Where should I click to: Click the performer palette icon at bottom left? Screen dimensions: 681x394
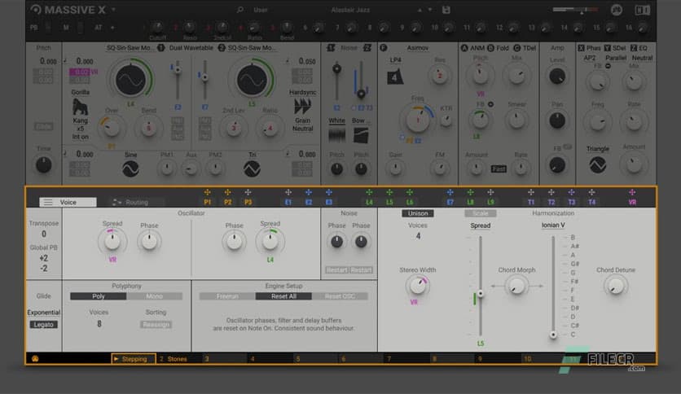(x=35, y=359)
